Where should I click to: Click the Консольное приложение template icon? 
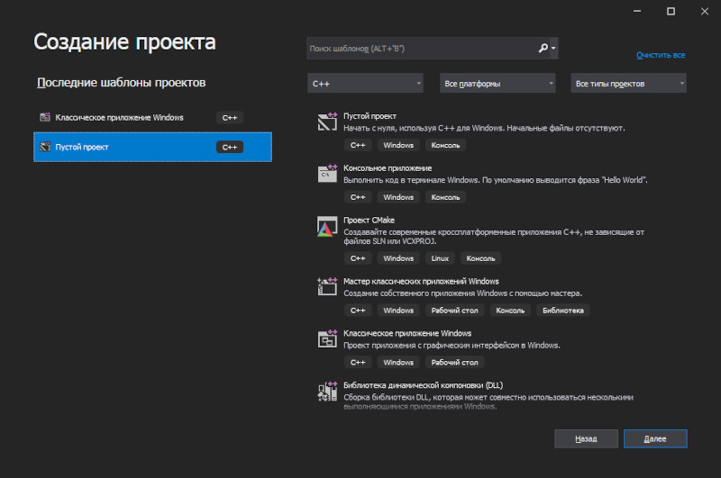327,174
